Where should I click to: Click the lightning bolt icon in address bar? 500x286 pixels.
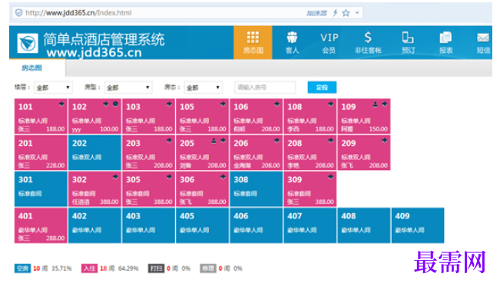(335, 13)
